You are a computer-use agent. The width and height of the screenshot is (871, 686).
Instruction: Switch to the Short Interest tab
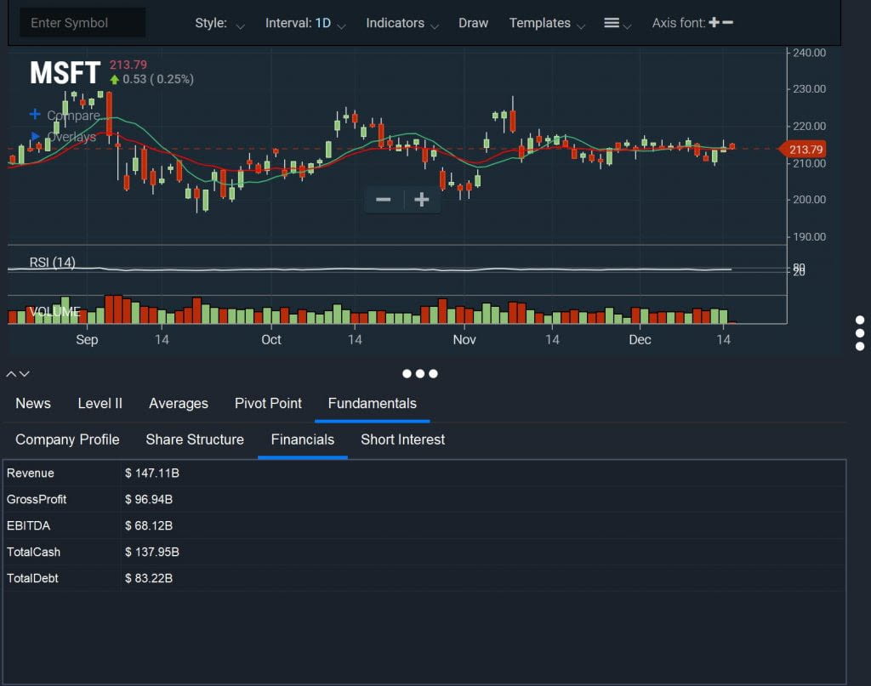402,439
